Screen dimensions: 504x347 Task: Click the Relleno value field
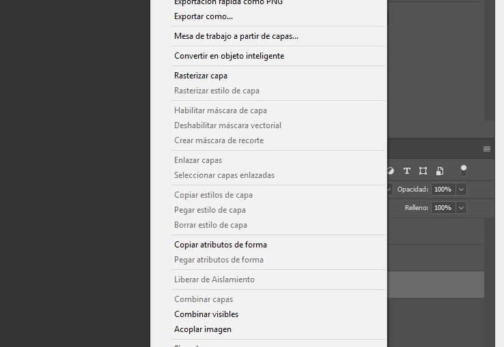pos(443,207)
